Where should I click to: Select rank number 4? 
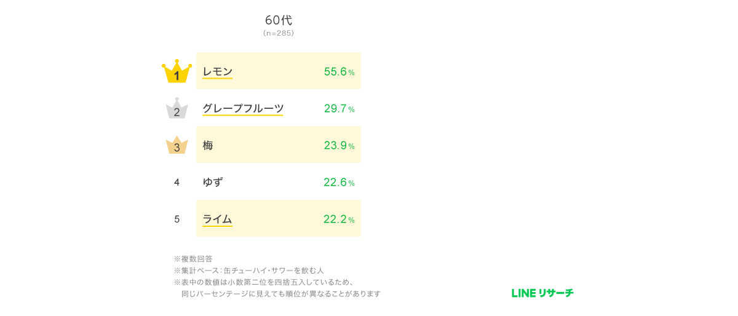coord(177,182)
